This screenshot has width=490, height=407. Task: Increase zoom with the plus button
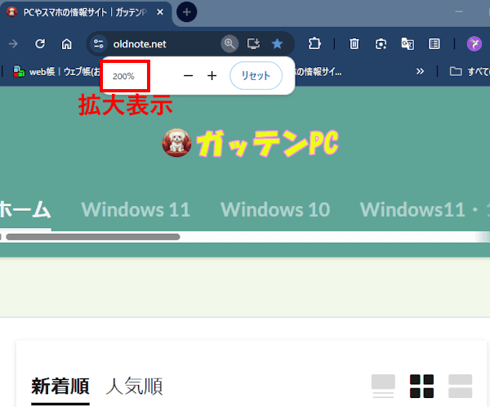tap(212, 76)
